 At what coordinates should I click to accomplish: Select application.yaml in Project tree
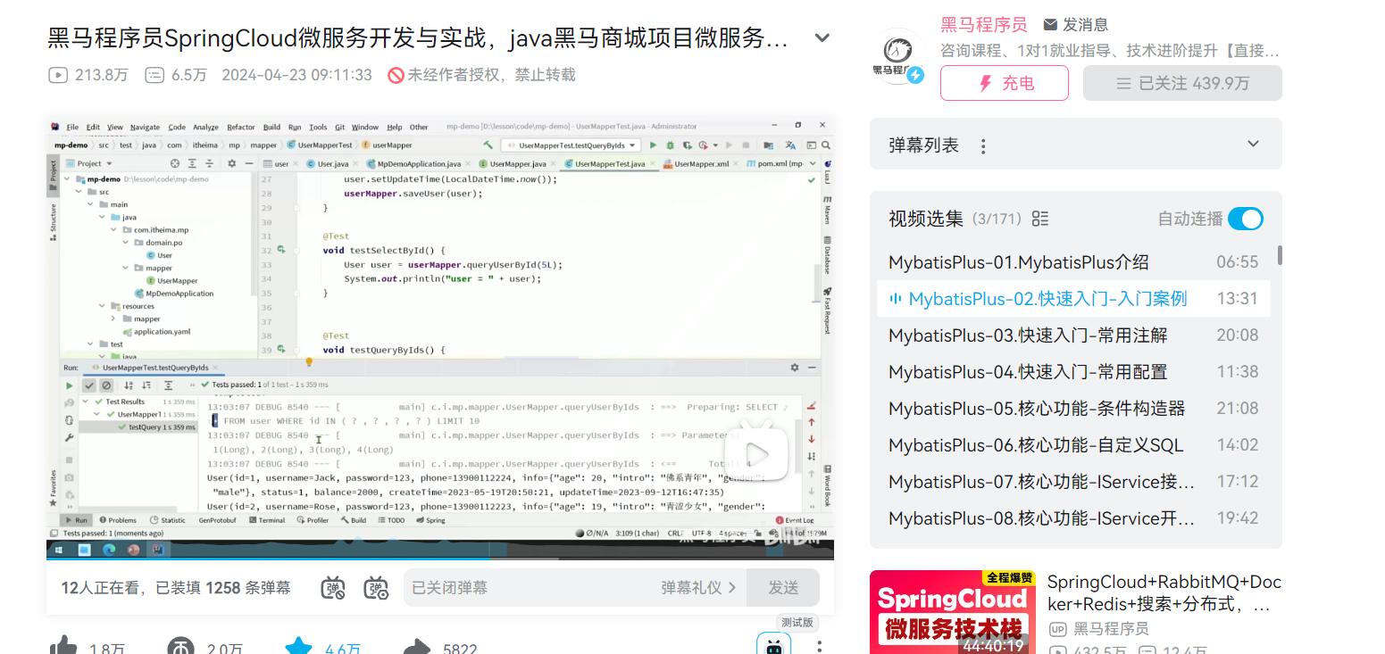coord(155,331)
